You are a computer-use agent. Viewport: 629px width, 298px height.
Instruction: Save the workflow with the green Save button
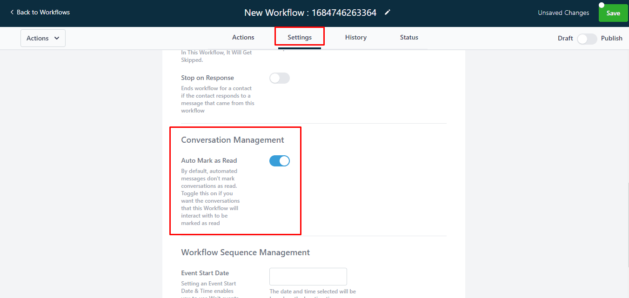[613, 13]
